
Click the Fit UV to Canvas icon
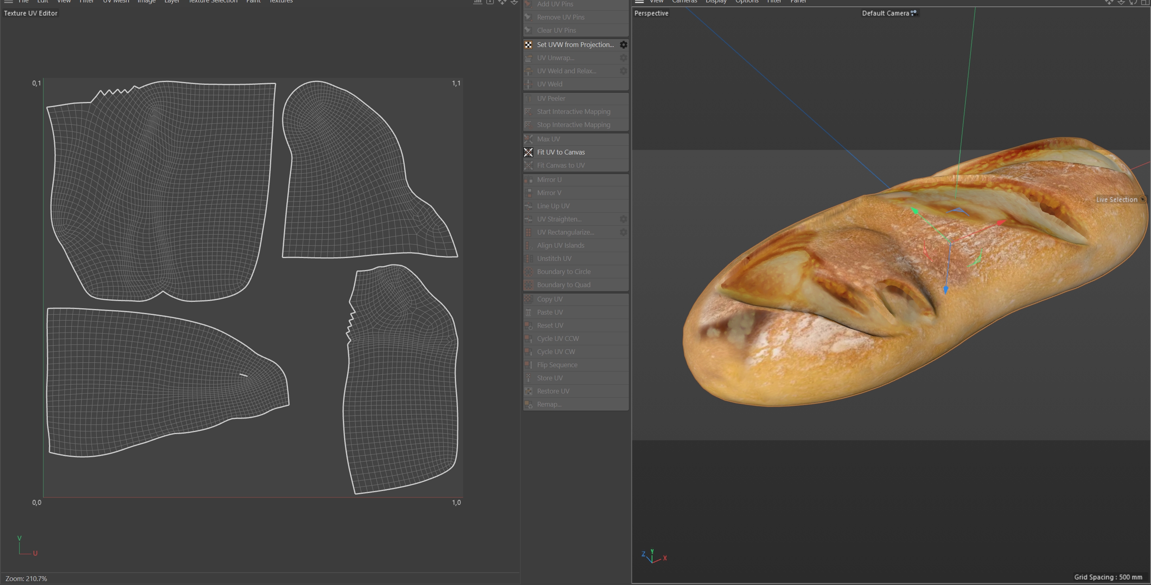528,153
